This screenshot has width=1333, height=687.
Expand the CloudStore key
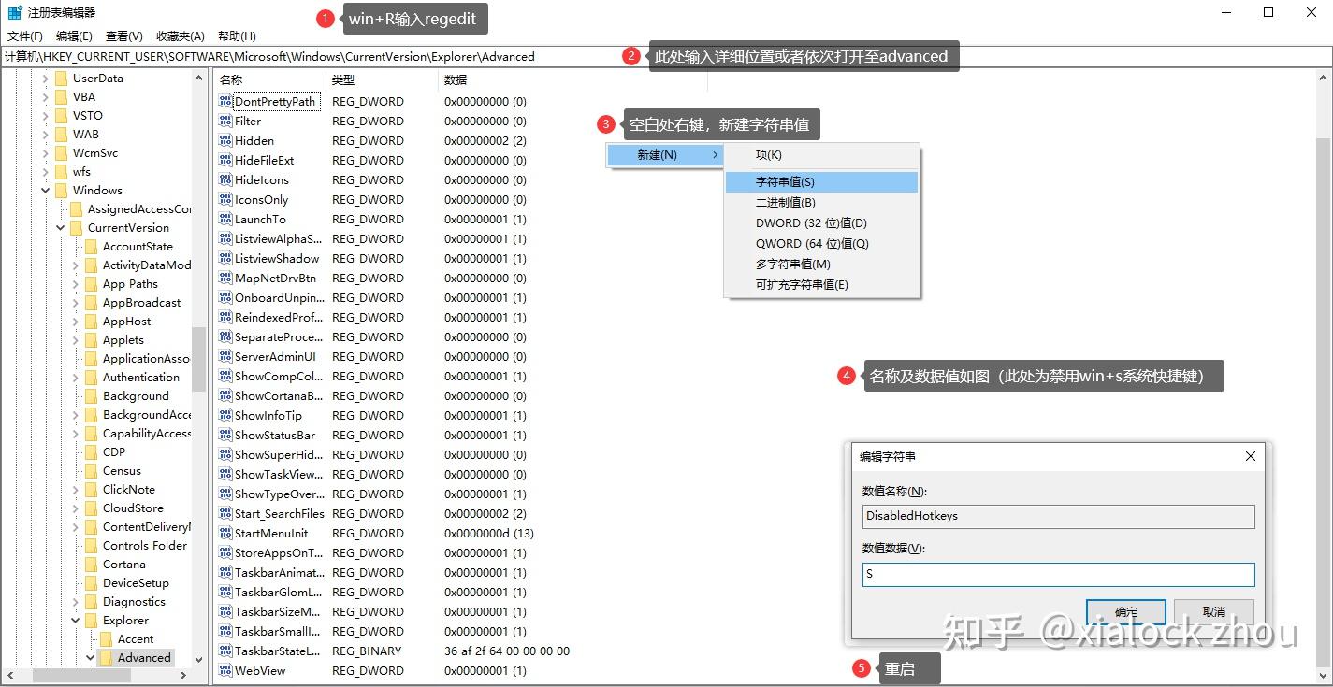75,508
